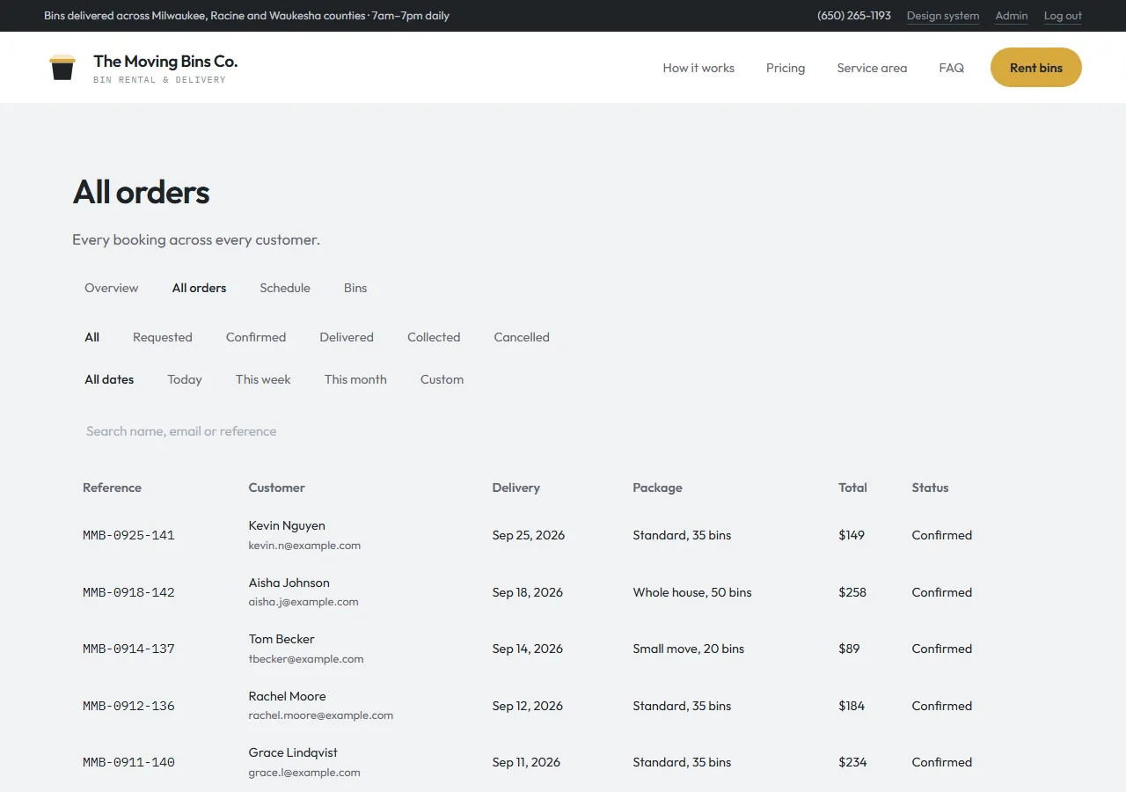This screenshot has width=1126, height=792.
Task: Show only Today's orders
Action: [185, 379]
